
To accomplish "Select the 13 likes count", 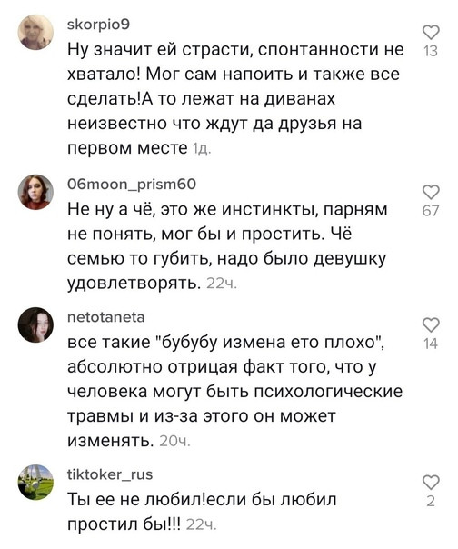I will point(431,52).
